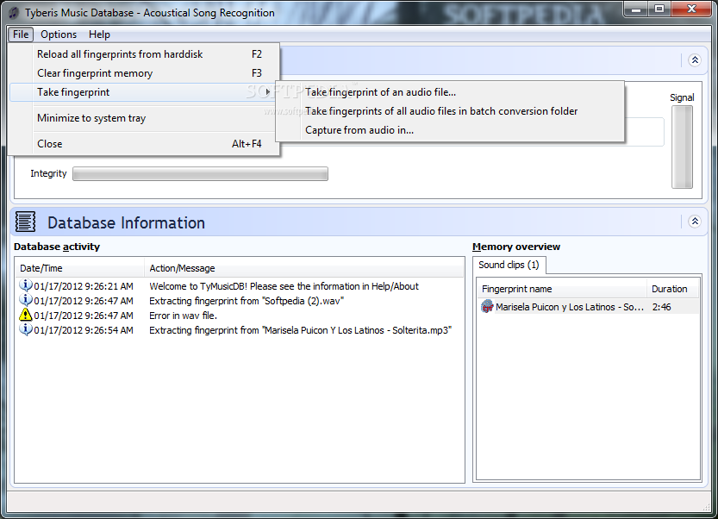Open the File menu
Screen dimensions: 718x519
pos(21,34)
